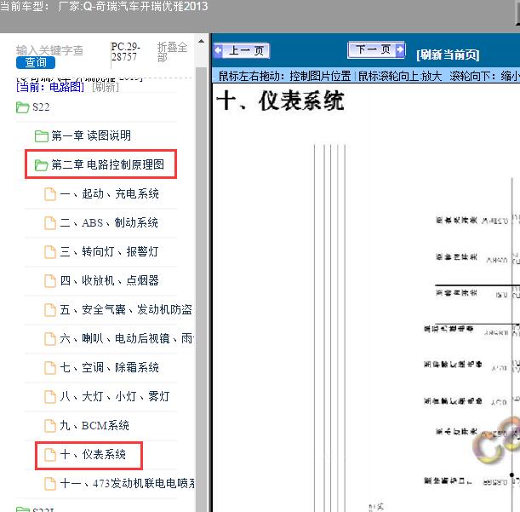
Task: Click page icon of 三、转向灯、报警灯
Action: click(x=50, y=251)
